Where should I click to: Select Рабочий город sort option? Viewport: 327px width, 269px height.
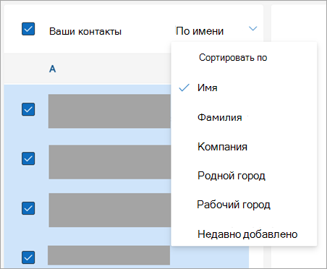pyautogui.click(x=234, y=205)
